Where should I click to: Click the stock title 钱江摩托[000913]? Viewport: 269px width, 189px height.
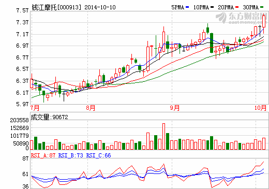[56, 7]
